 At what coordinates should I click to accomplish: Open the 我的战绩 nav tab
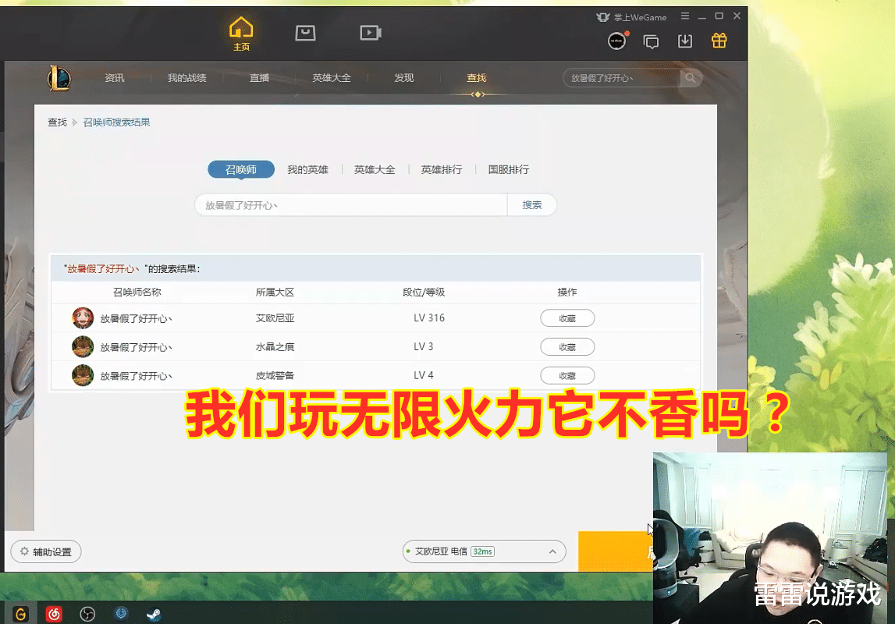coord(186,77)
